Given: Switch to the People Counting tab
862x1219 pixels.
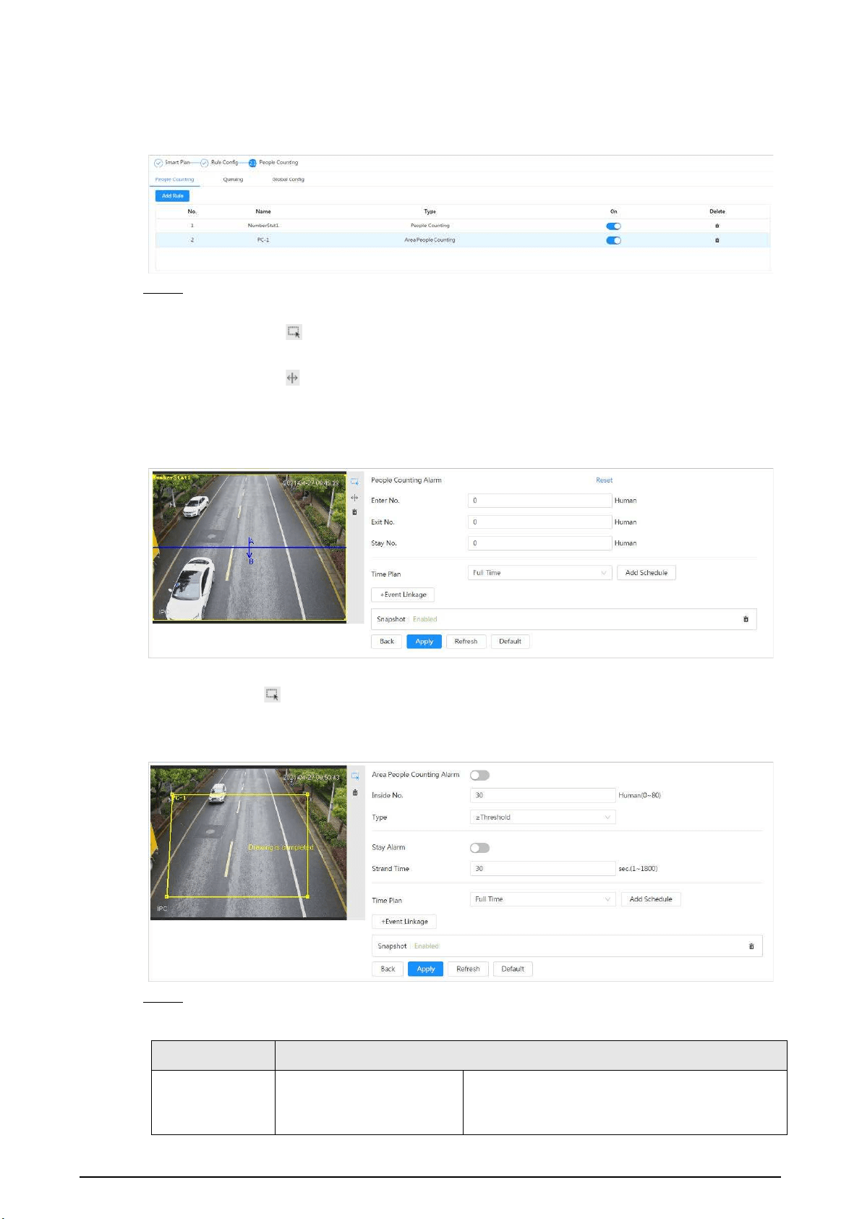Looking at the screenshot, I should (x=174, y=179).
